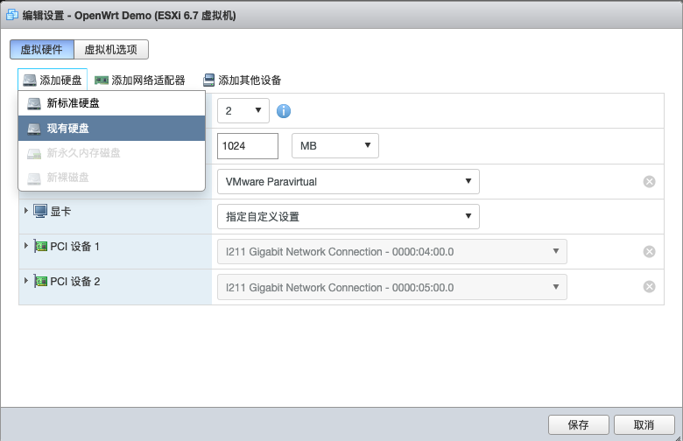This screenshot has height=441, width=683.
Task: Open the VMware Paravirtual controller dropdown
Action: coord(348,181)
